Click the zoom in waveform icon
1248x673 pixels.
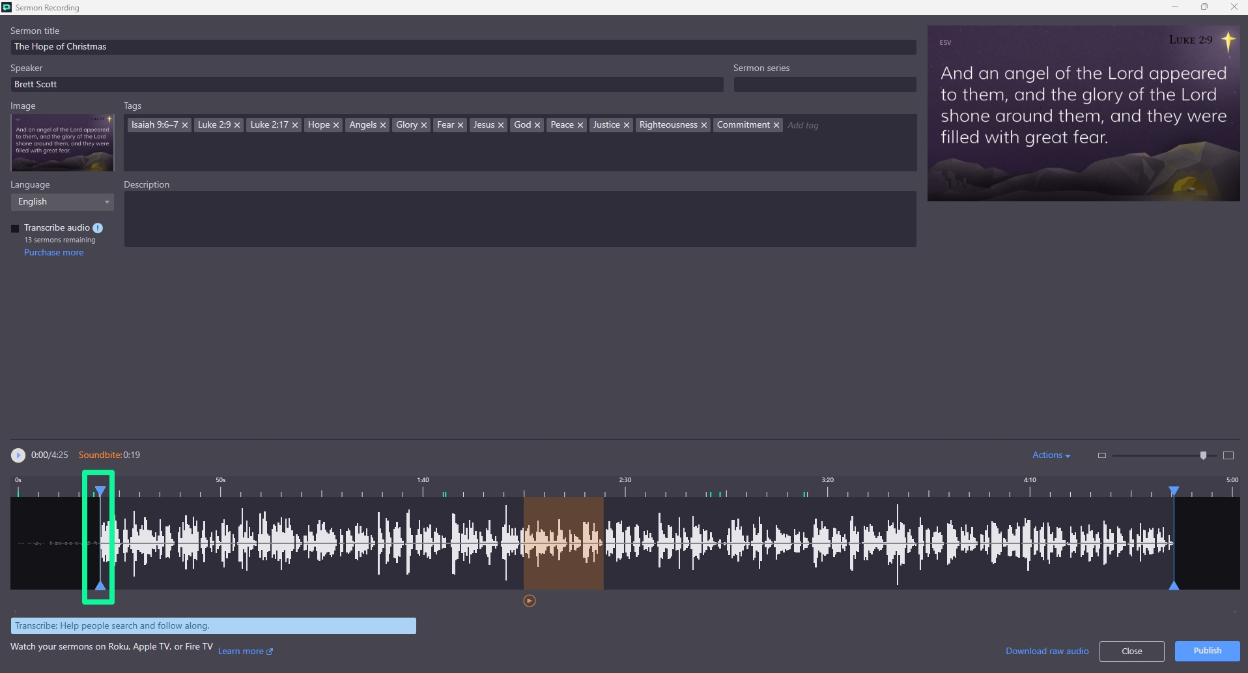coord(1228,455)
